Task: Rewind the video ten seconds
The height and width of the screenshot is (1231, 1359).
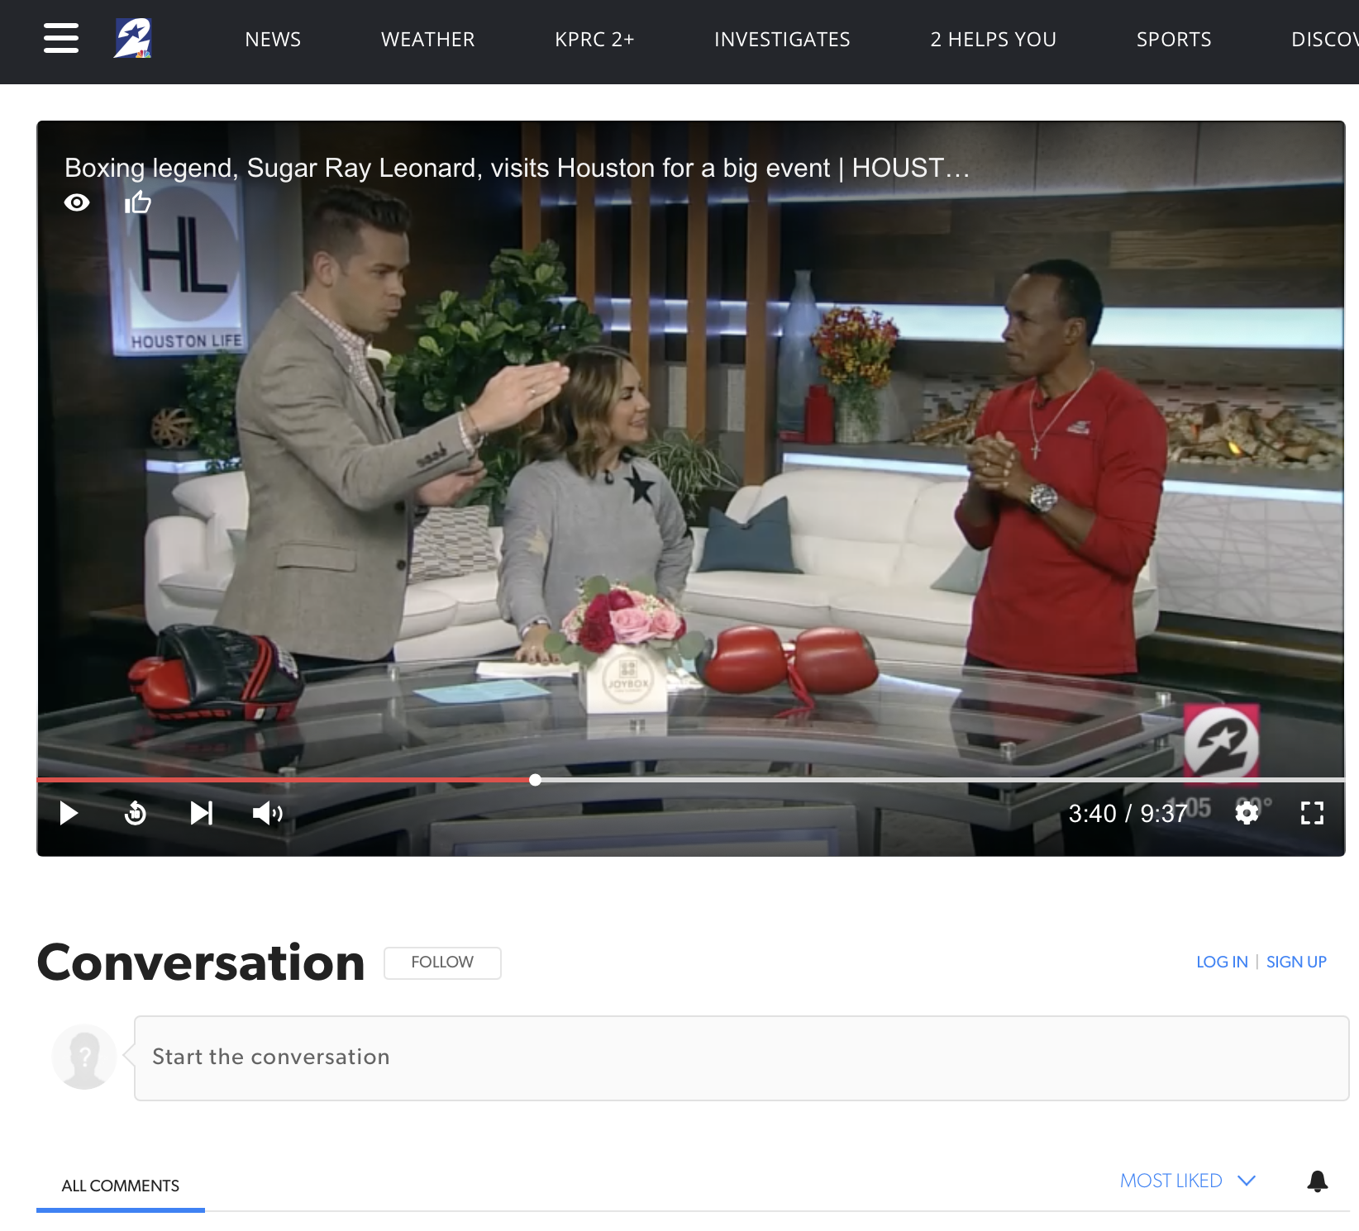Action: pyautogui.click(x=136, y=814)
